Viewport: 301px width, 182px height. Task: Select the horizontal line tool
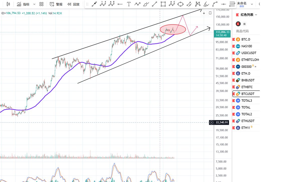(223, 4)
